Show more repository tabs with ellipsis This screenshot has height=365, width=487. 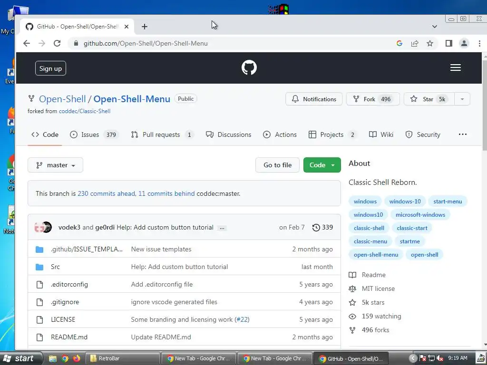[x=462, y=134]
